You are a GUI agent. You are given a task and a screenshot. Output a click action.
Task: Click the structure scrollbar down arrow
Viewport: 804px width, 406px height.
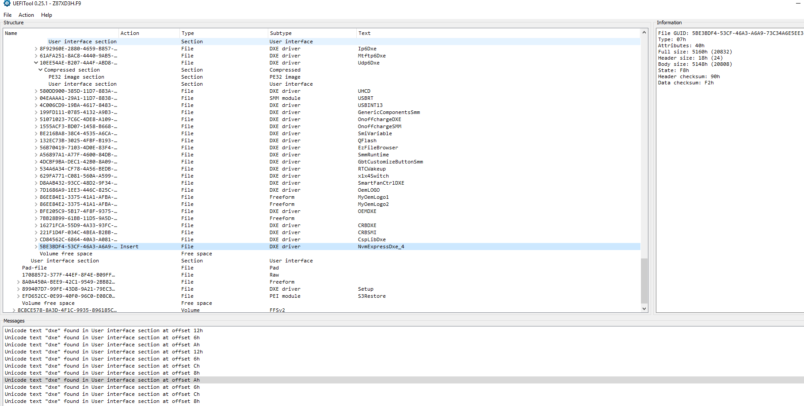click(644, 309)
